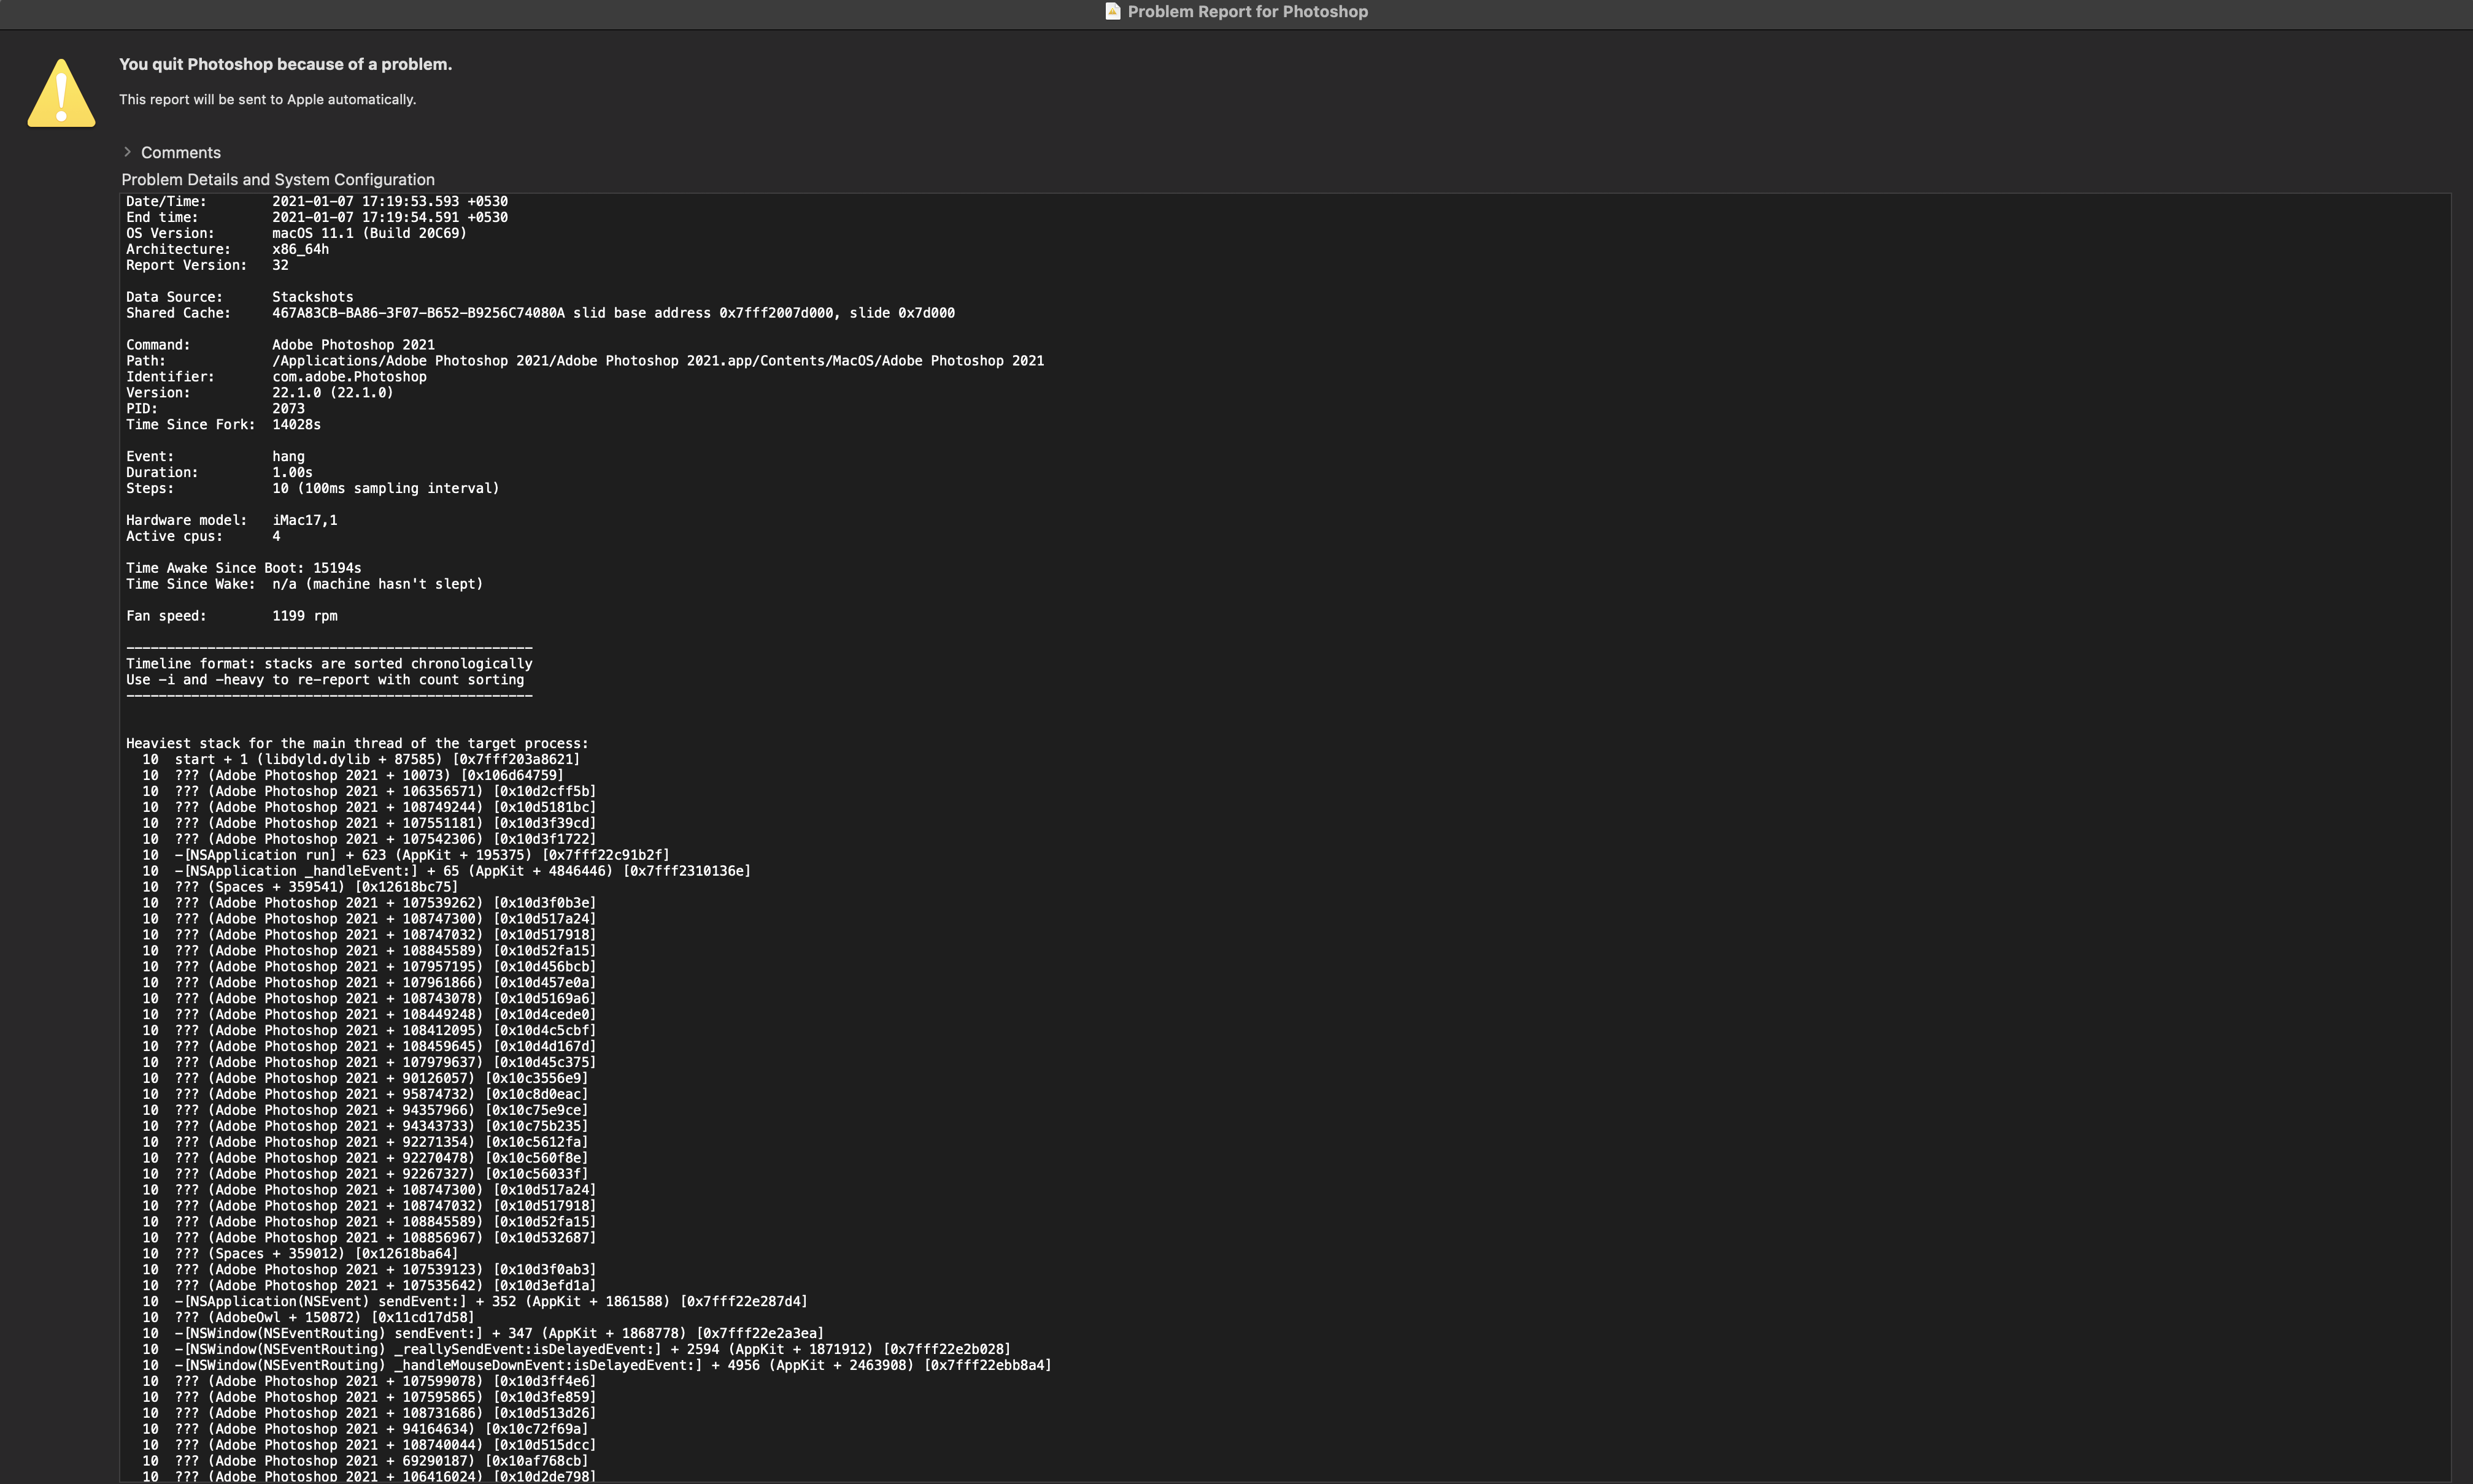Click the OS Version 'macOS 11.1 (Build 20C69)'
The image size is (2473, 1484).
click(x=369, y=233)
